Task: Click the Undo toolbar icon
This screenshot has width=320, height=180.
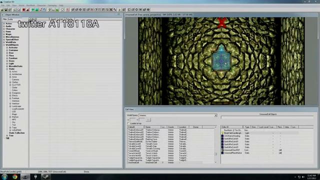Action: pyautogui.click(x=15, y=9)
